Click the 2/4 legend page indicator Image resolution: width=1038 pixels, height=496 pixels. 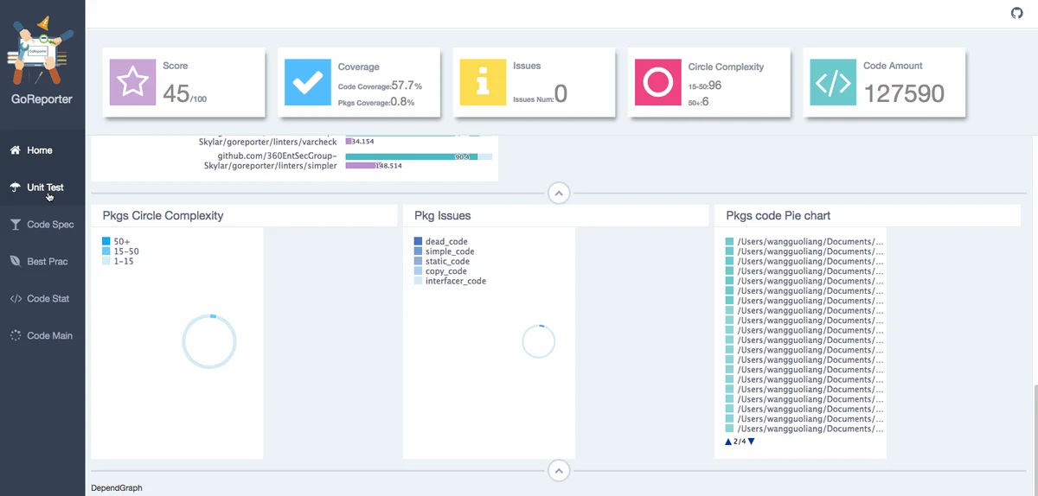click(740, 442)
